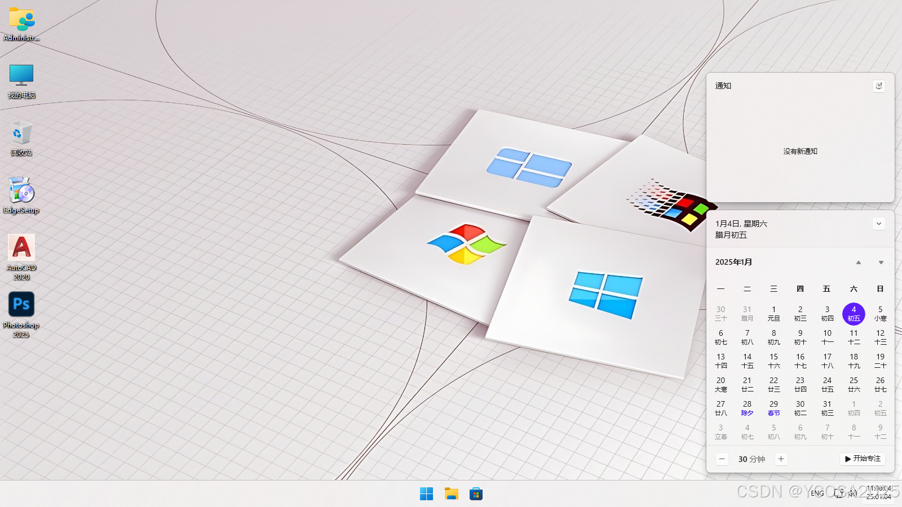Select December 30 三十 in calendar
Image resolution: width=902 pixels, height=507 pixels.
click(721, 314)
